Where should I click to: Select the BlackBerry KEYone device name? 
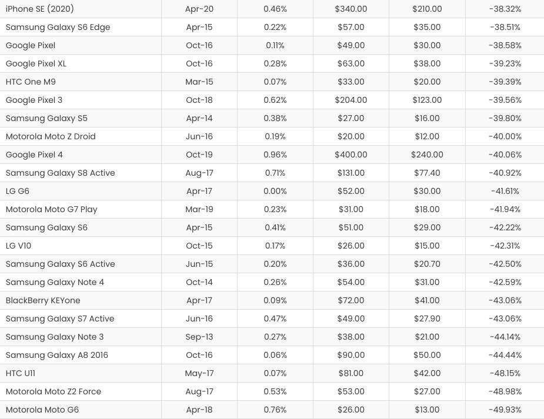coord(43,300)
